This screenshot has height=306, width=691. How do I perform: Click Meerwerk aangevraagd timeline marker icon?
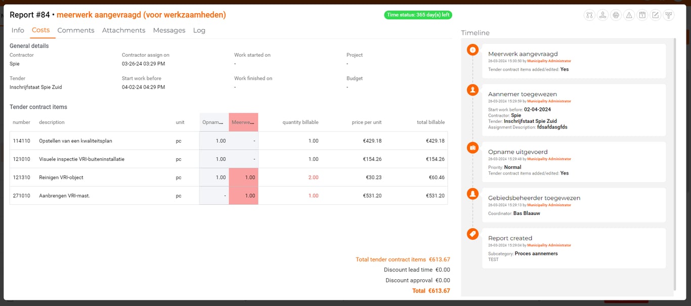pyautogui.click(x=472, y=50)
